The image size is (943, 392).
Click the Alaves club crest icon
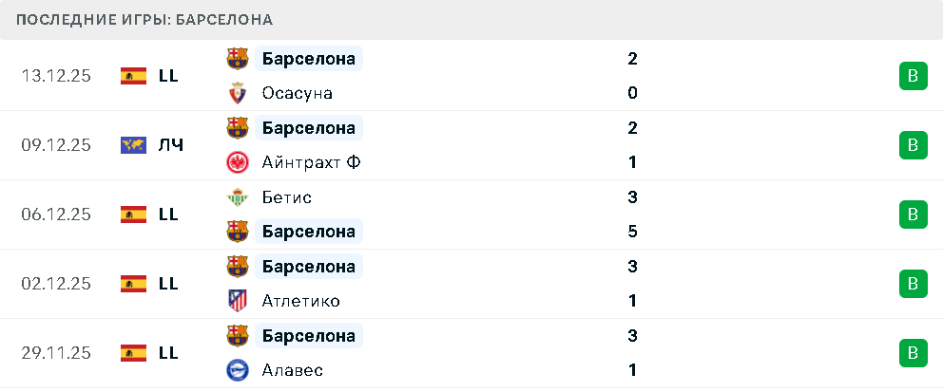(237, 370)
